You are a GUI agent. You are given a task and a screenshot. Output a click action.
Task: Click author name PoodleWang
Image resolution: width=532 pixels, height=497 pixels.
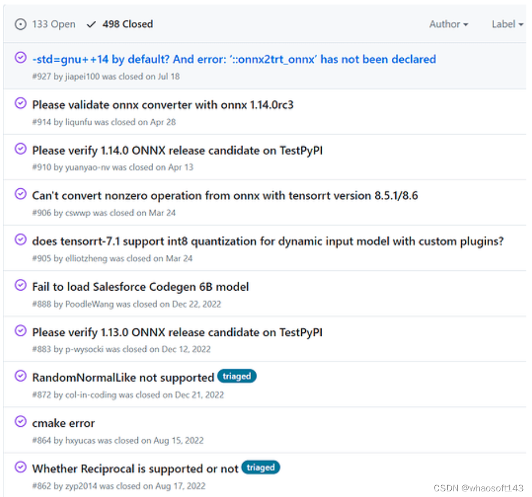click(x=89, y=304)
